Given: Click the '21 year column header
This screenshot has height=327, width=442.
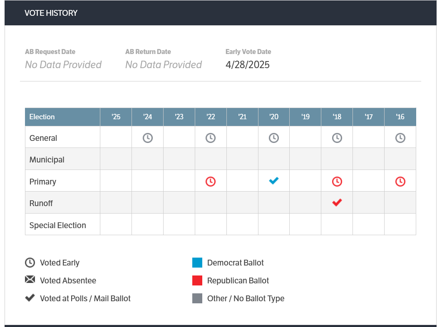Looking at the screenshot, I should (x=242, y=117).
